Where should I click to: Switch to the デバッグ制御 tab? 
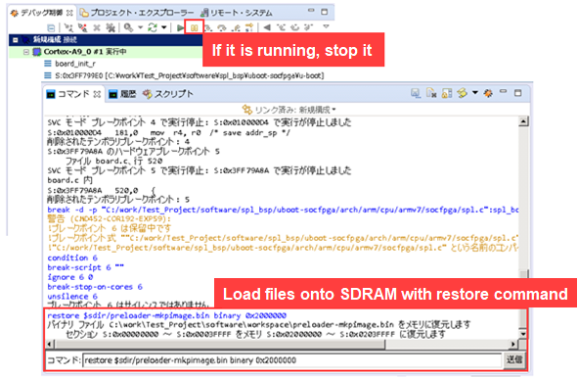41,13
